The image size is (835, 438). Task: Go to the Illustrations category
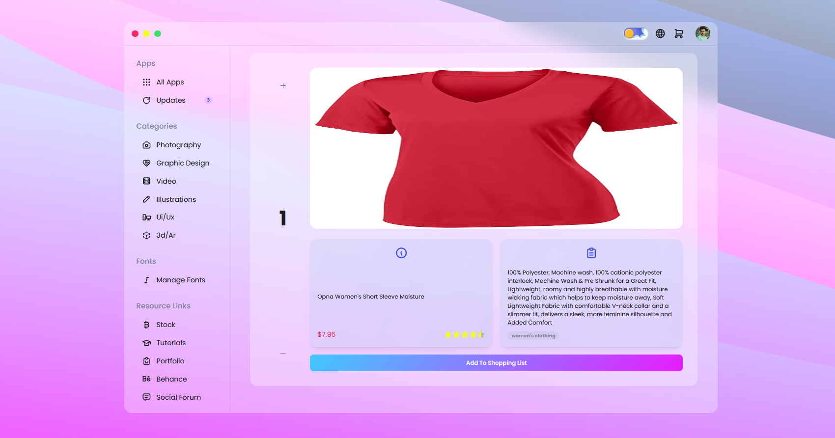pyautogui.click(x=177, y=199)
